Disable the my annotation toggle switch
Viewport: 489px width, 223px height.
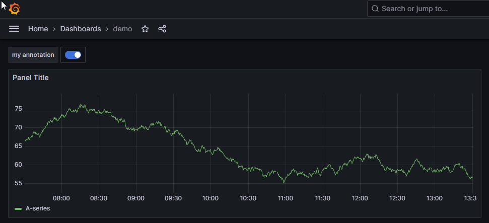(x=73, y=55)
